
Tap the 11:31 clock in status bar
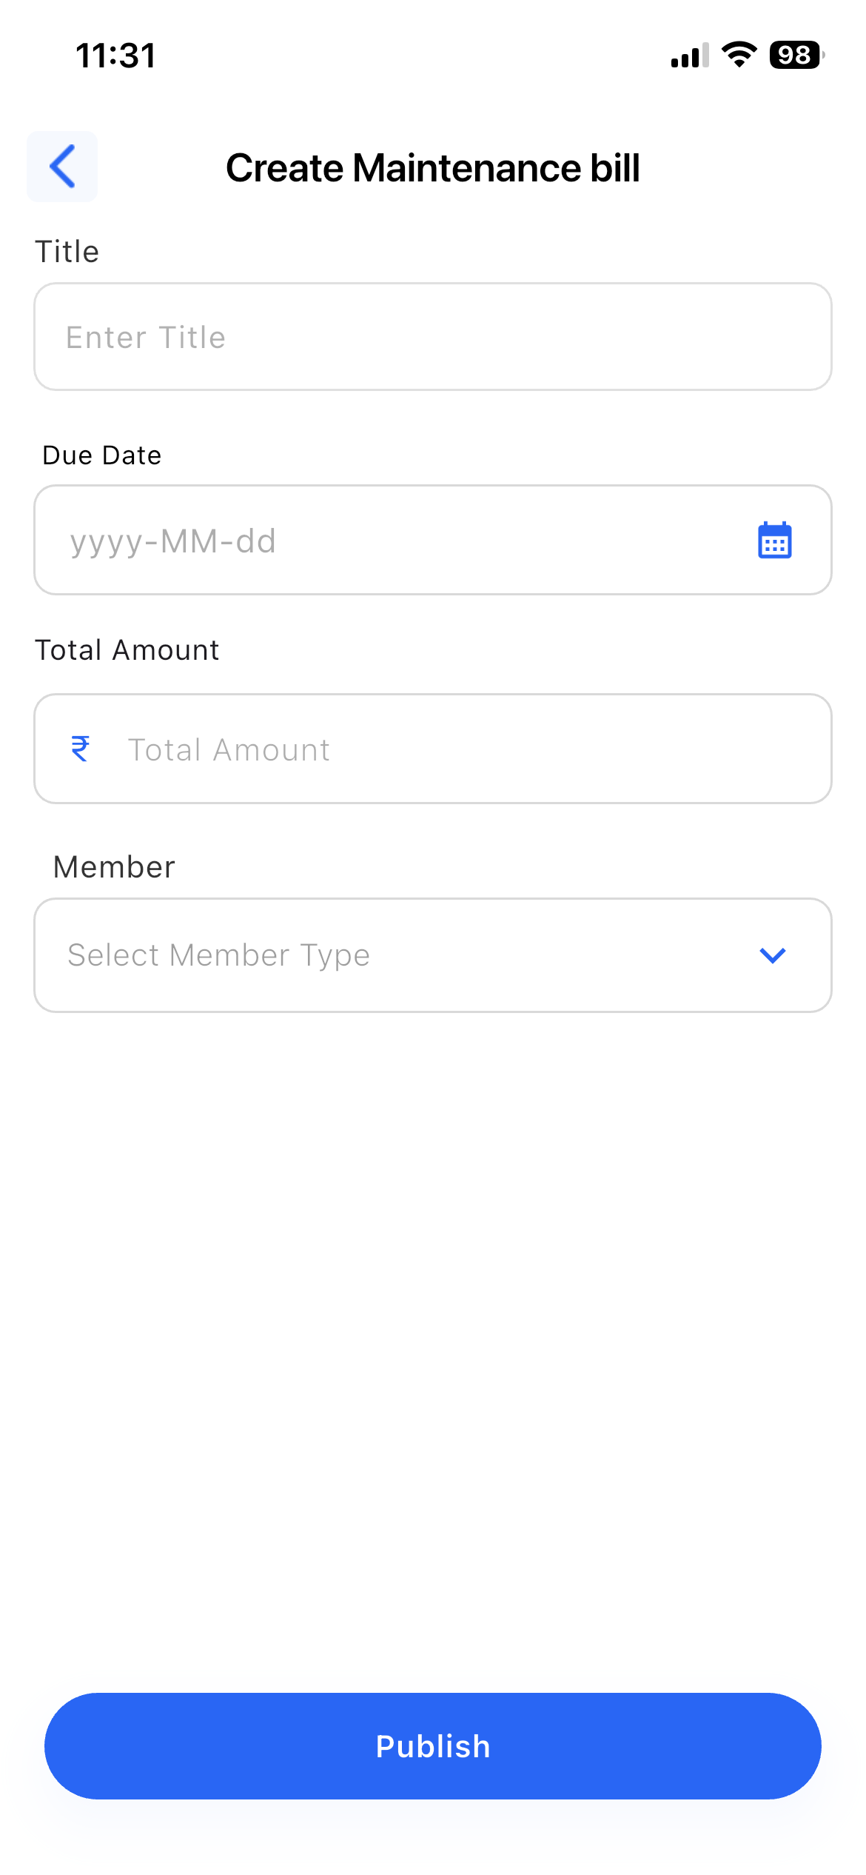click(x=116, y=56)
